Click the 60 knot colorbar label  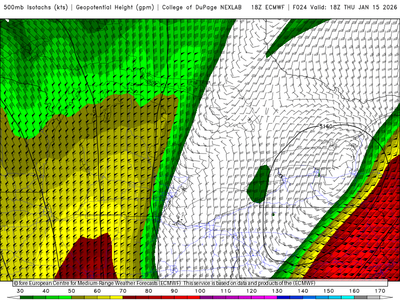click(97, 291)
